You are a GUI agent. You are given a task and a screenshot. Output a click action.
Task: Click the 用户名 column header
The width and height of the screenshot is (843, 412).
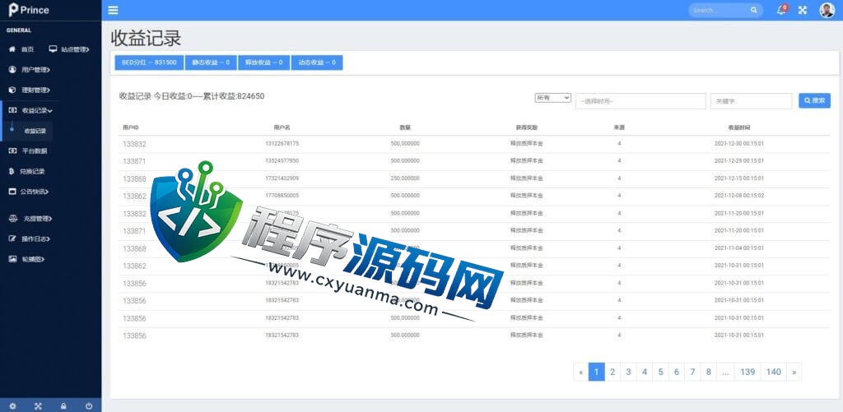pos(282,127)
